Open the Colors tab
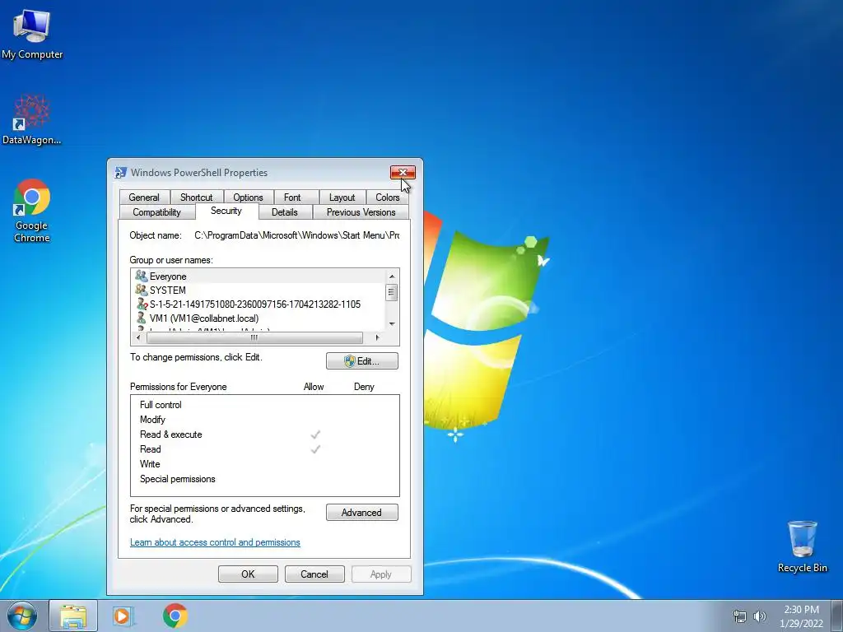 click(x=387, y=197)
